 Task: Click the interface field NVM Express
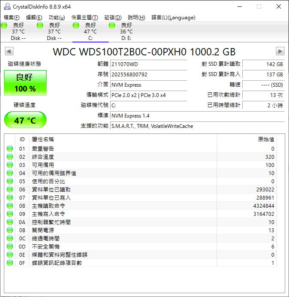[x=148, y=85]
